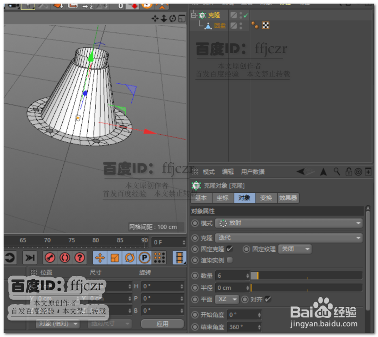Toggle the 固定克隆 checkbox
Viewport: 378px width, 337px height.
tap(230, 249)
